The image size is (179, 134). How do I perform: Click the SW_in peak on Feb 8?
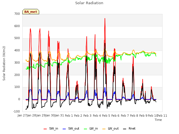pos(133,56)
